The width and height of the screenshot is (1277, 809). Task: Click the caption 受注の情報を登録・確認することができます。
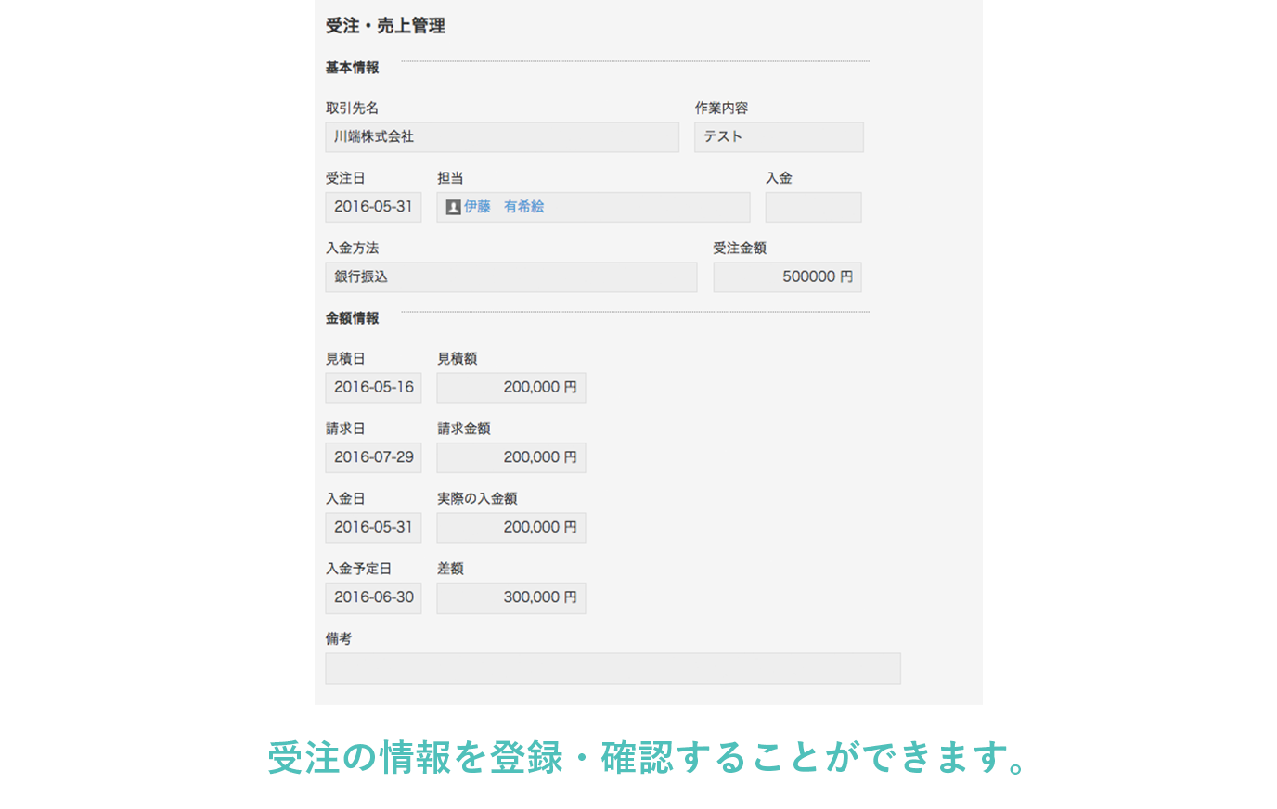648,758
